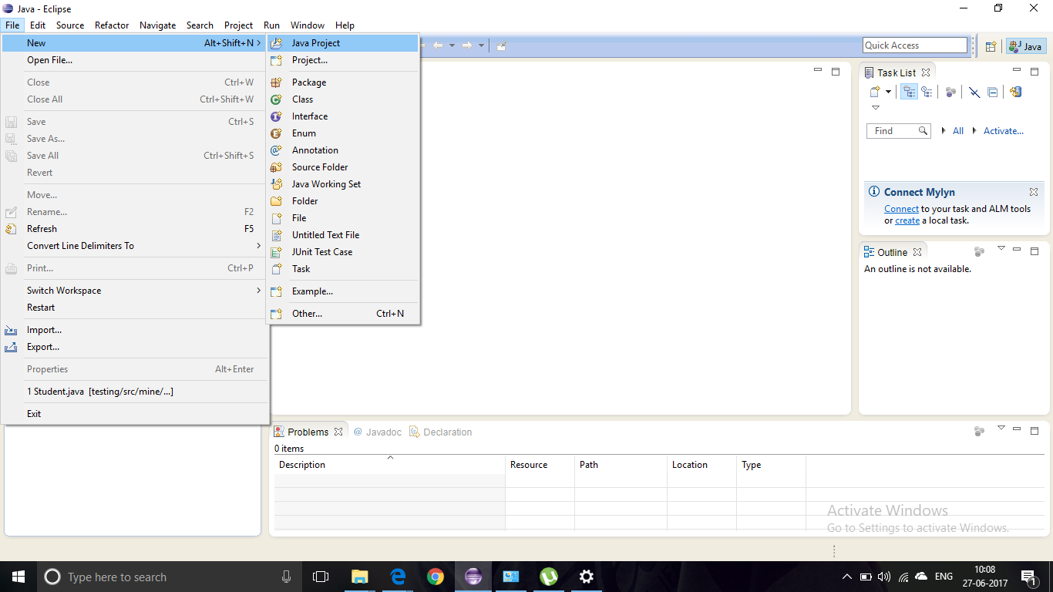The width and height of the screenshot is (1053, 592).
Task: Open the Problems view menu triangle
Action: pyautogui.click(x=1001, y=428)
